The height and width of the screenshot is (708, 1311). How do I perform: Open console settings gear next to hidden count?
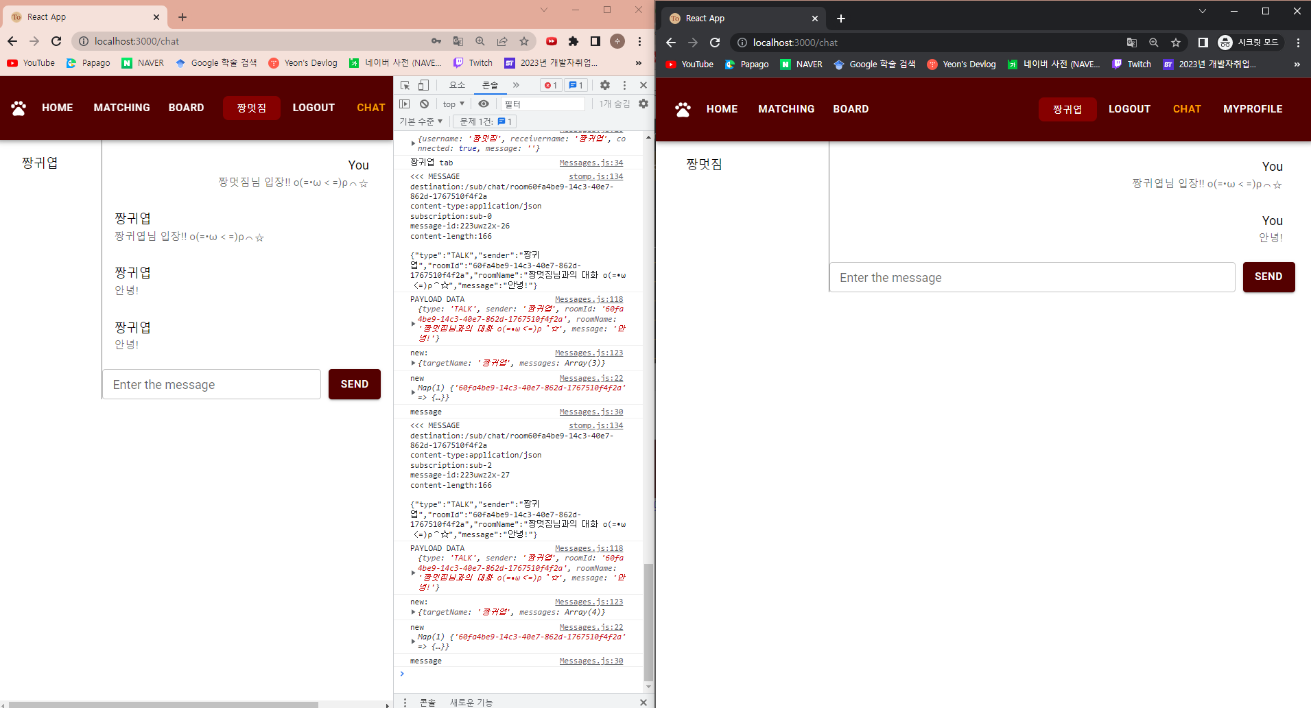[x=643, y=104]
